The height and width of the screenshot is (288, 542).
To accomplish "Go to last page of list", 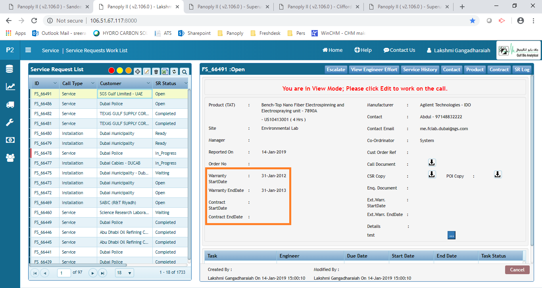I will (102, 273).
